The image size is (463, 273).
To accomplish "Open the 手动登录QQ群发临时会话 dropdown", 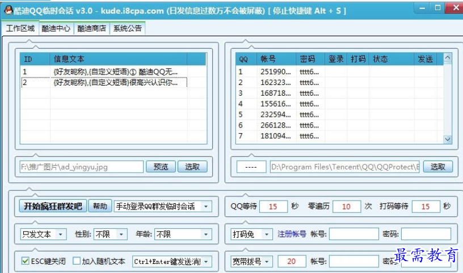I will [x=163, y=206].
